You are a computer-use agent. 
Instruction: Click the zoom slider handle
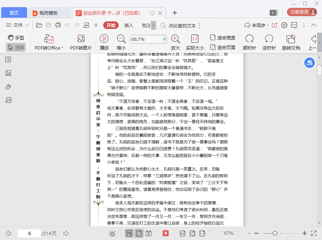pos(275,233)
